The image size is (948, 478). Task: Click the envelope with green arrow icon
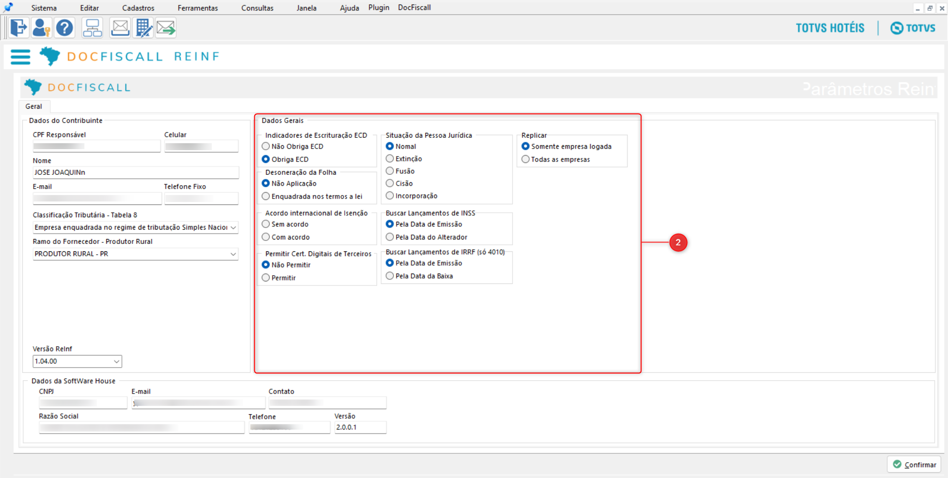(x=166, y=28)
